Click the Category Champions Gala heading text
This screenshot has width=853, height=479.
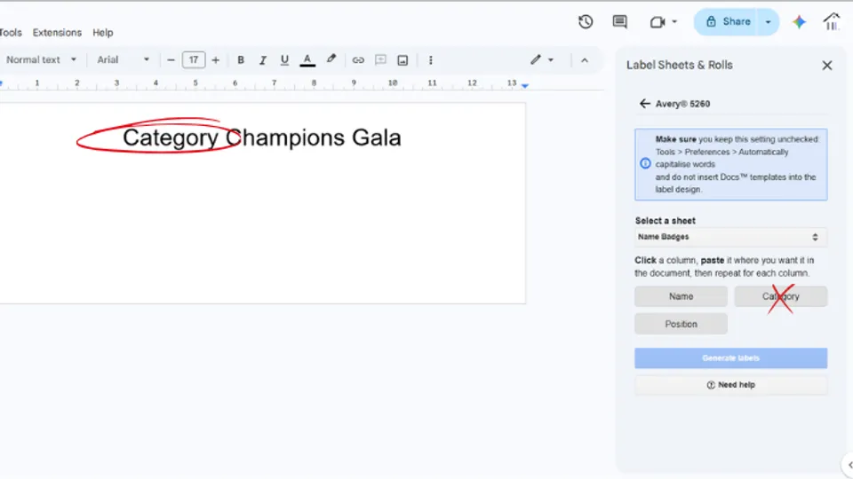tap(261, 138)
